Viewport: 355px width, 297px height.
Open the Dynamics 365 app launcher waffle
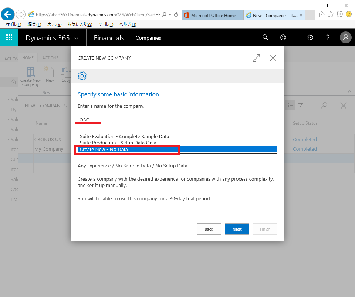point(9,37)
